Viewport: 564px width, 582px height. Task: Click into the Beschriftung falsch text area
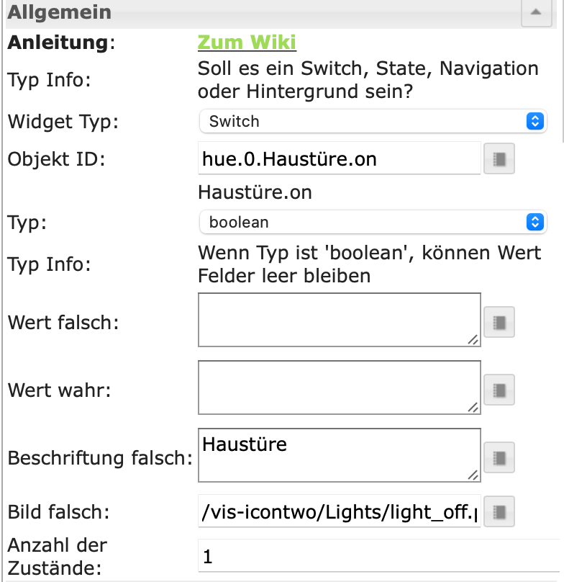(x=339, y=455)
